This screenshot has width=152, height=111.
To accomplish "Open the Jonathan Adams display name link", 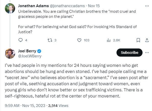I will pyautogui.click(x=33, y=6).
